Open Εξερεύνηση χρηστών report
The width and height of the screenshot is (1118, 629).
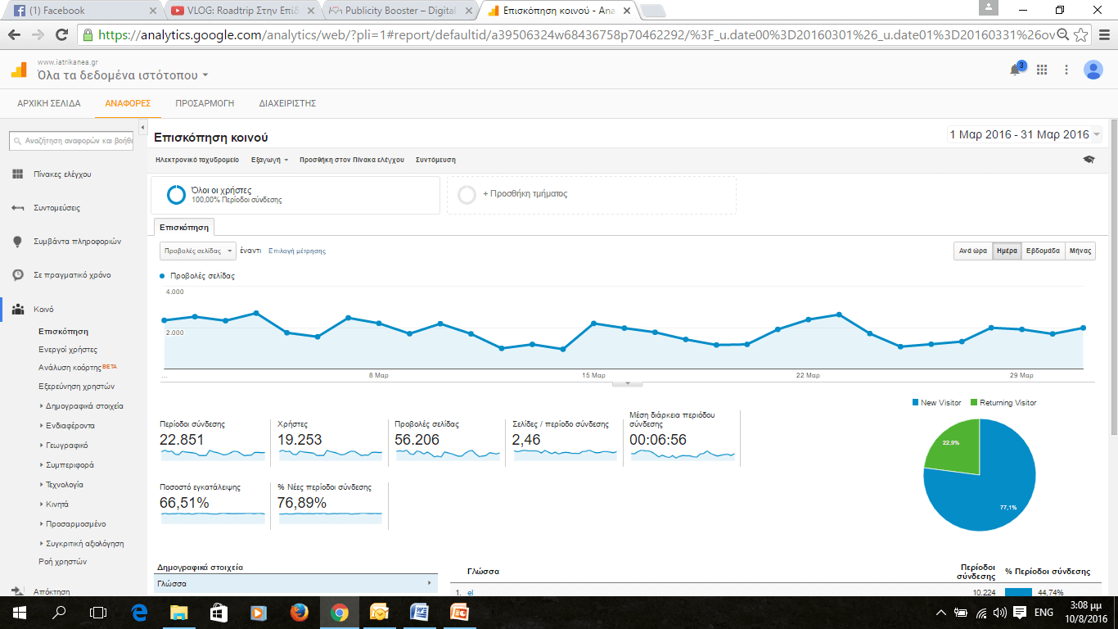[77, 387]
